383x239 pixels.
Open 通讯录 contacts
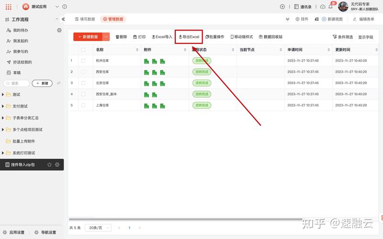pos(303,7)
